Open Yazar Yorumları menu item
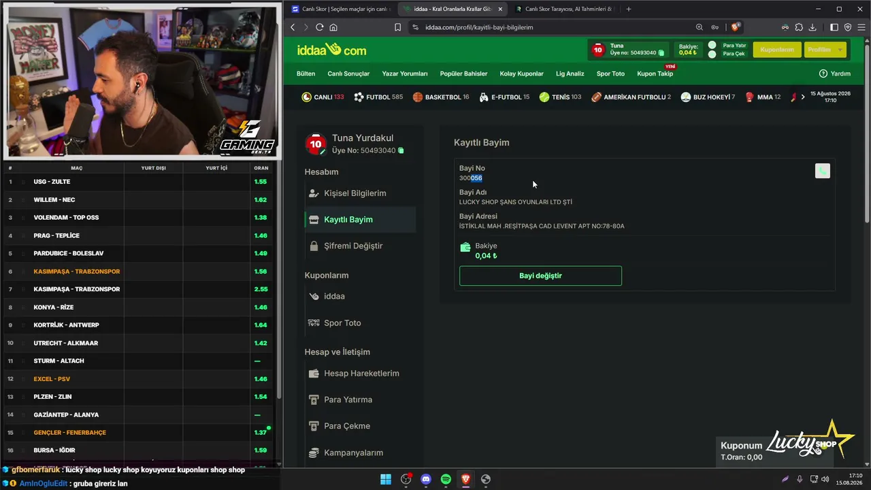The height and width of the screenshot is (490, 871). 405,73
